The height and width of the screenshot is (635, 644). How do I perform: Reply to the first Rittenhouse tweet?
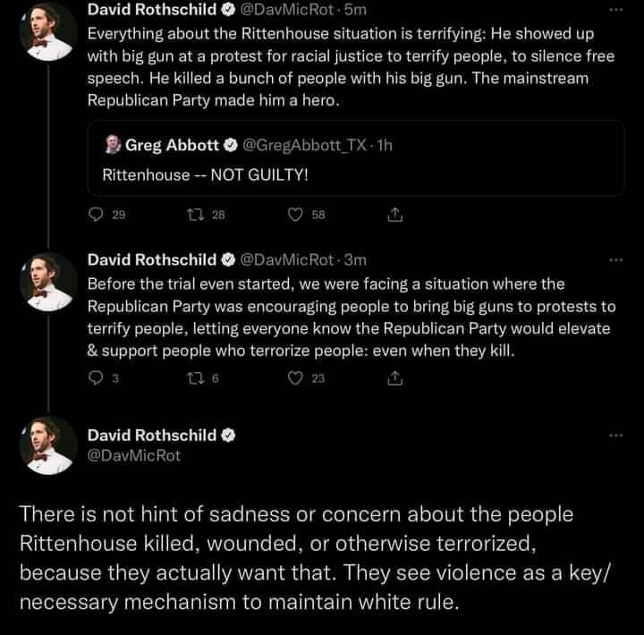97,215
